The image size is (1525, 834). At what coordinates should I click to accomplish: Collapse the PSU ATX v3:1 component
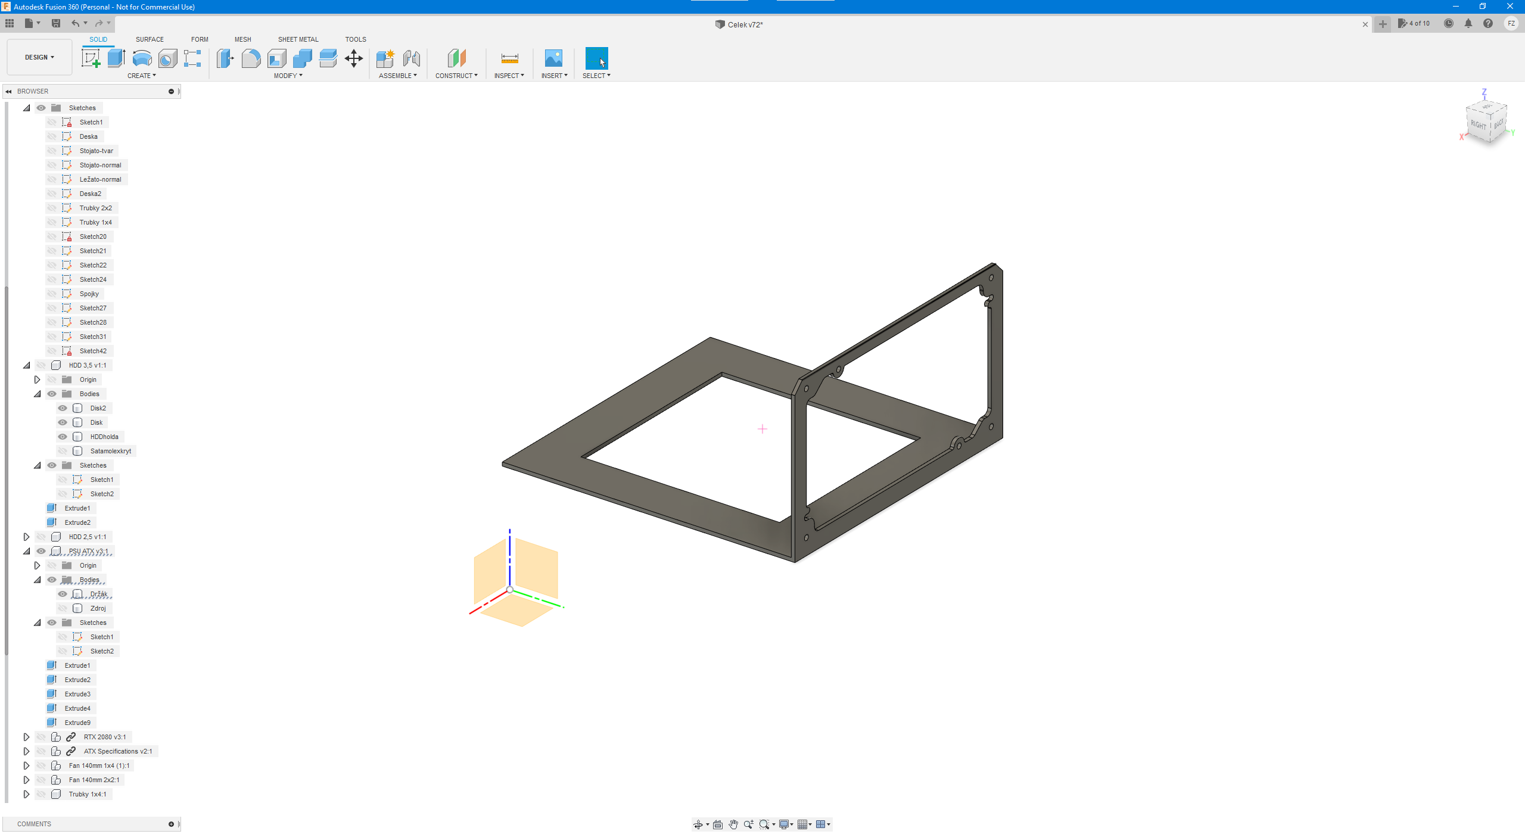point(26,551)
